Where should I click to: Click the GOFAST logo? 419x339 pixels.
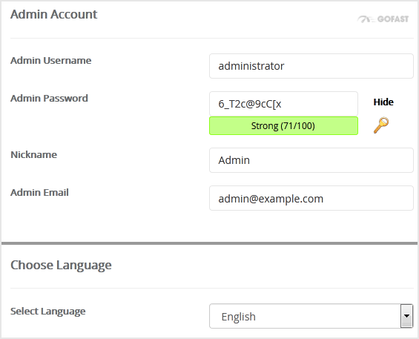pos(383,19)
